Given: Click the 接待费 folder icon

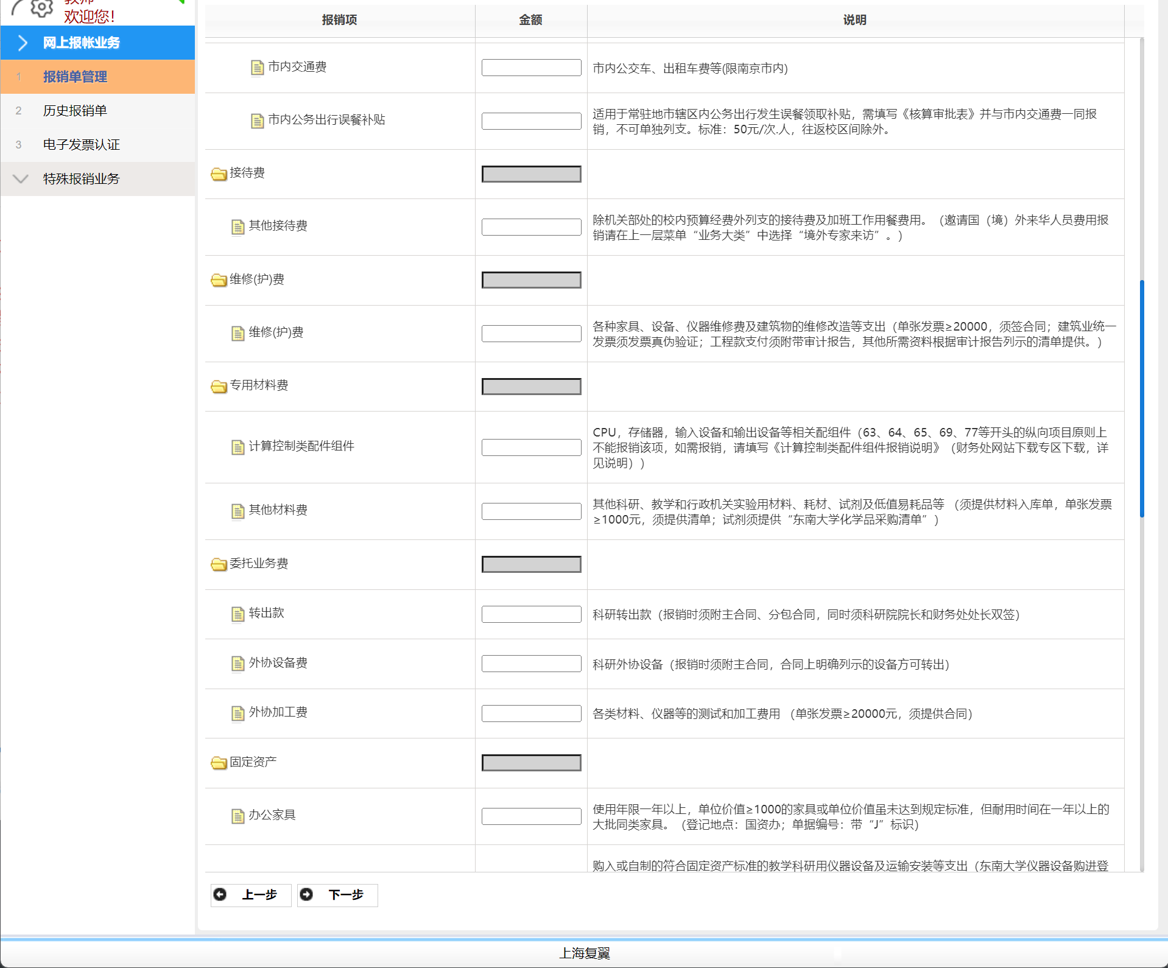Looking at the screenshot, I should pos(219,174).
